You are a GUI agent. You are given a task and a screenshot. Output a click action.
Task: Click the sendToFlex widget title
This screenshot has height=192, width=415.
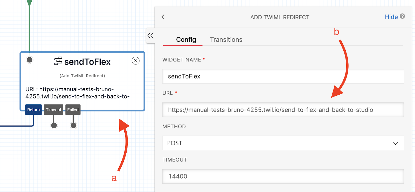pos(87,62)
